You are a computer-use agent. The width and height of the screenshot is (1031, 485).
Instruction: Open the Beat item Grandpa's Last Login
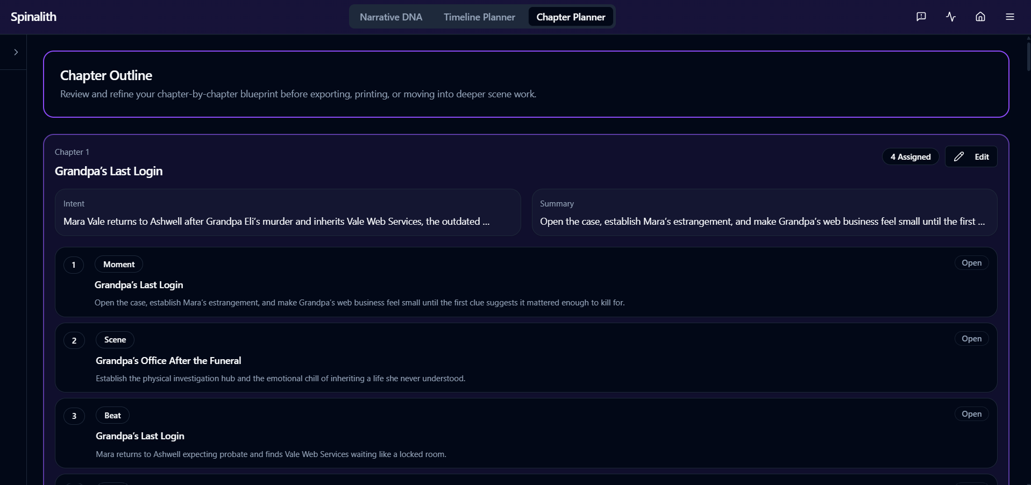(971, 414)
